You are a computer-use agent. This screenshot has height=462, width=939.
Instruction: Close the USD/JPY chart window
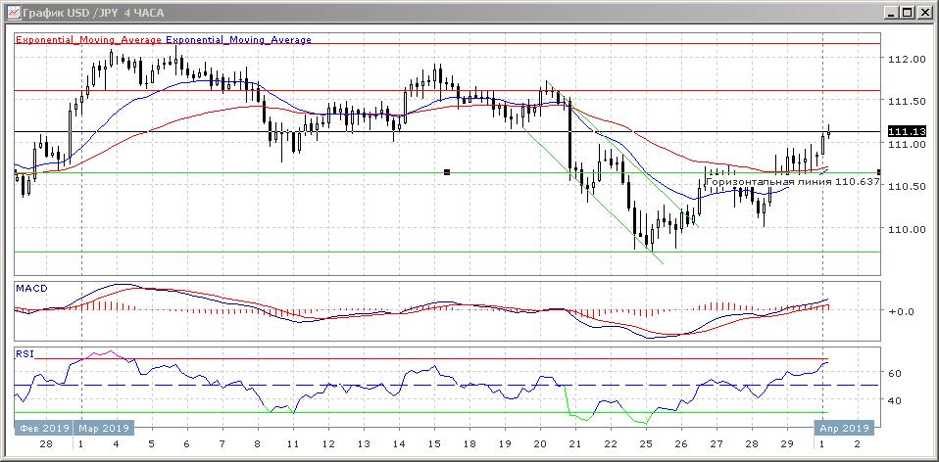[x=923, y=12]
